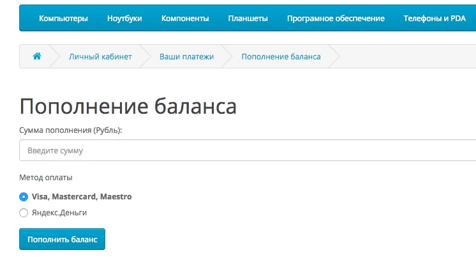The image size is (476, 278).
Task: Open Телефоны и PDA category
Action: pyautogui.click(x=435, y=19)
